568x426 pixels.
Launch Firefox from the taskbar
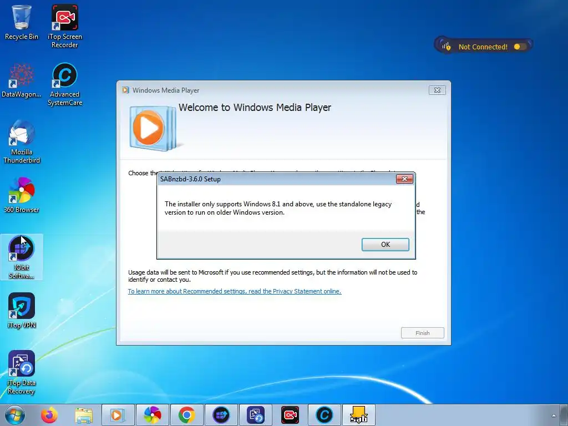[49, 415]
